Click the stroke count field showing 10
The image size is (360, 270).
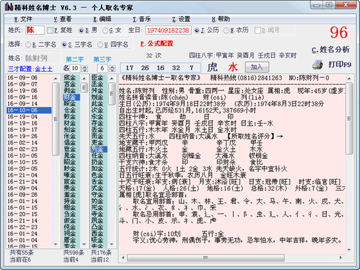point(76,68)
